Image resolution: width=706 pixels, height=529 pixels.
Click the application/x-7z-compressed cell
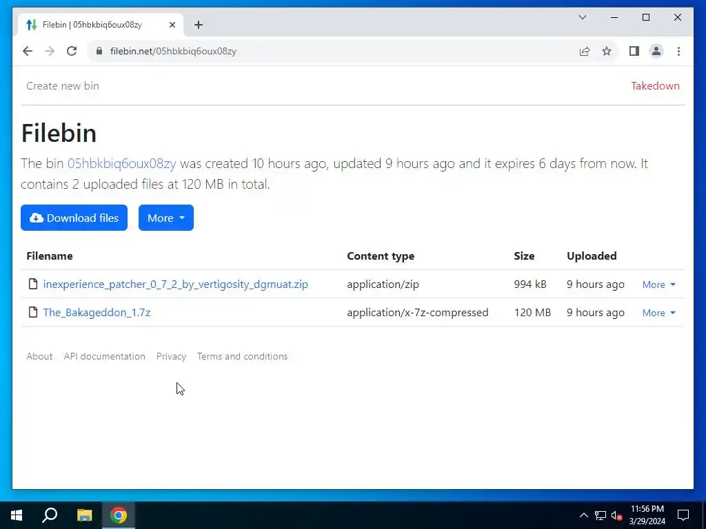pos(417,313)
